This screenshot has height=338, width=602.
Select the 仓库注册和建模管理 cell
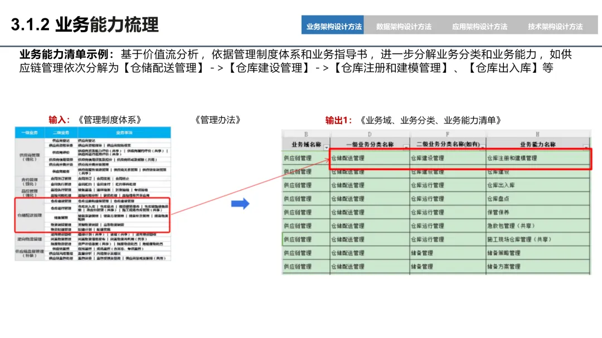point(537,158)
